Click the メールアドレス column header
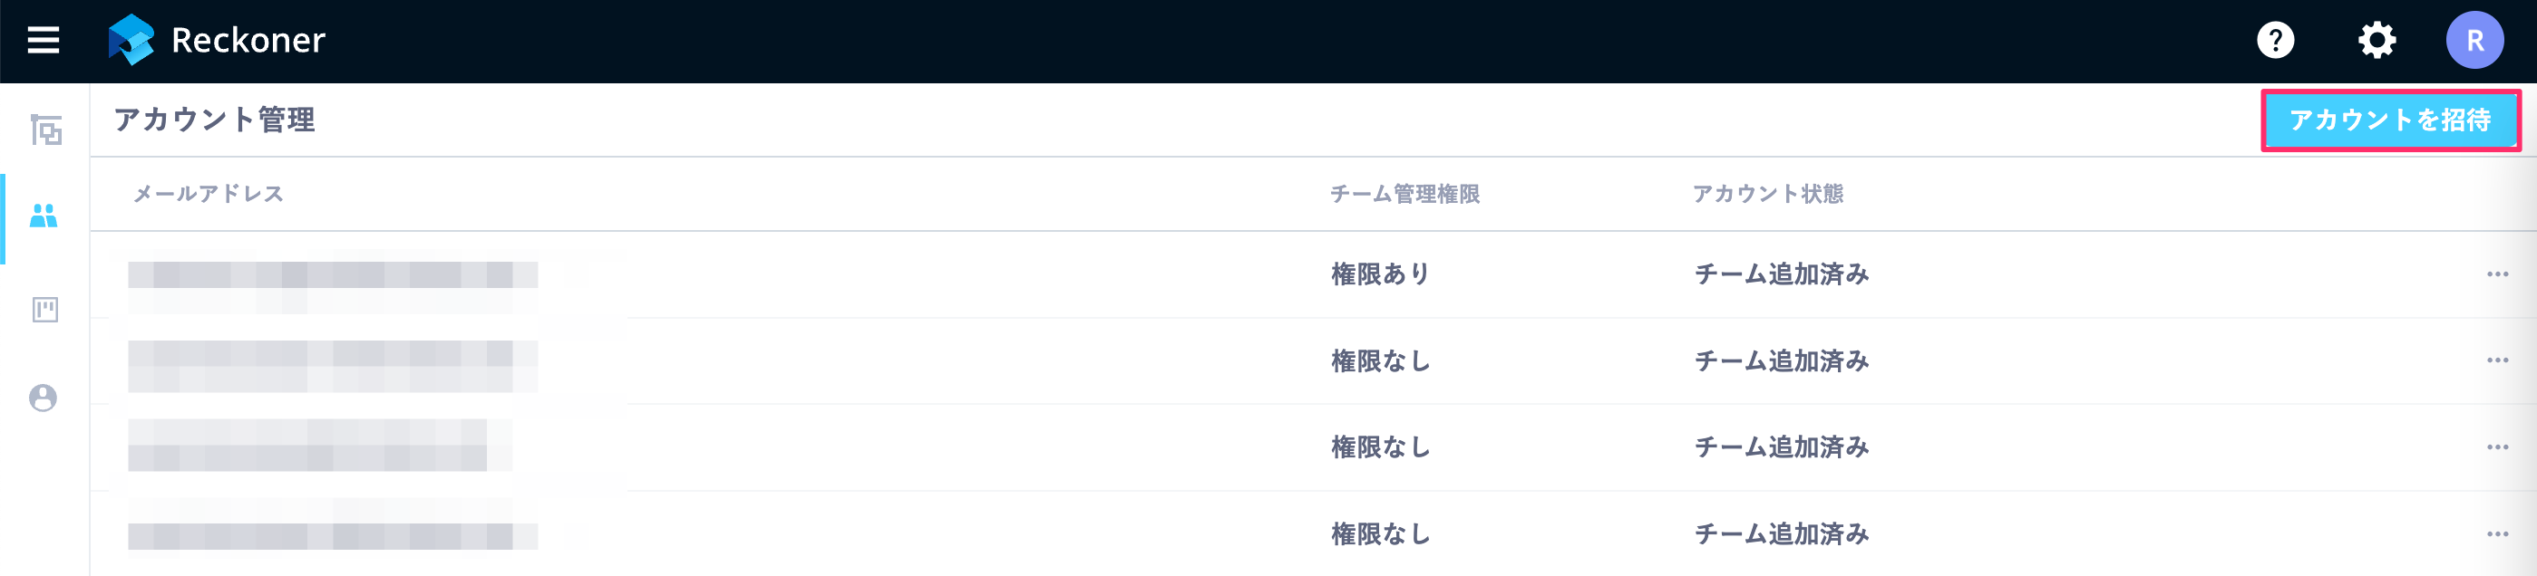 (209, 194)
